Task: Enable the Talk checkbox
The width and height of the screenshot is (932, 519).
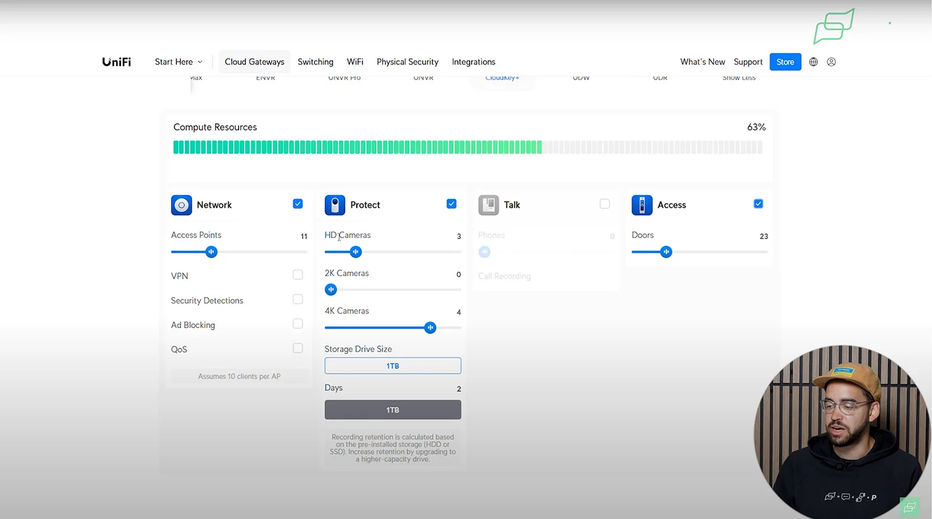Action: pos(605,204)
